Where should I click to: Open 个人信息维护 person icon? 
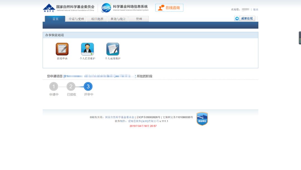tap(87, 49)
